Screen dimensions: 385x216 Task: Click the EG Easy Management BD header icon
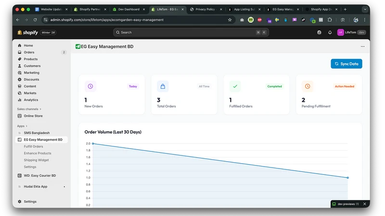[x=78, y=47]
